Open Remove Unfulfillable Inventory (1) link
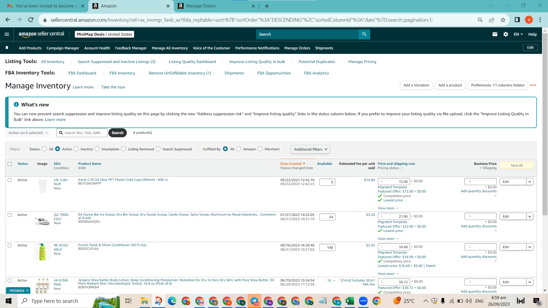The width and height of the screenshot is (548, 308). (180, 73)
